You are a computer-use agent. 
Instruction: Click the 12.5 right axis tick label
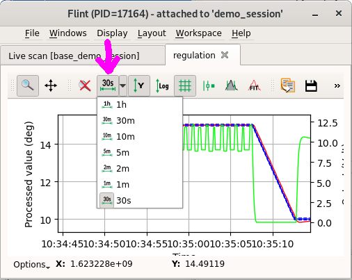pyautogui.click(x=328, y=123)
